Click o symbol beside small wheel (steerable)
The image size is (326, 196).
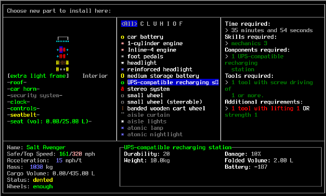123,102
